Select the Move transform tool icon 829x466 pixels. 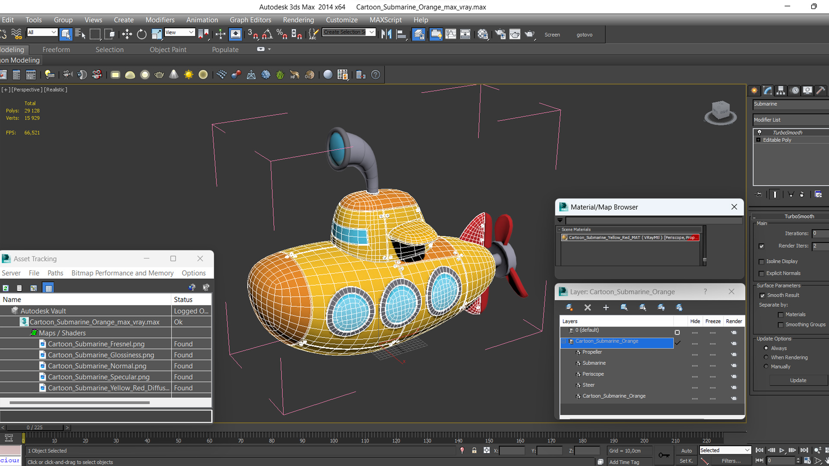point(127,34)
